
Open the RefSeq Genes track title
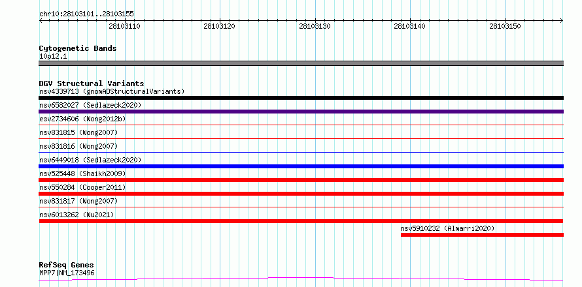(x=67, y=265)
